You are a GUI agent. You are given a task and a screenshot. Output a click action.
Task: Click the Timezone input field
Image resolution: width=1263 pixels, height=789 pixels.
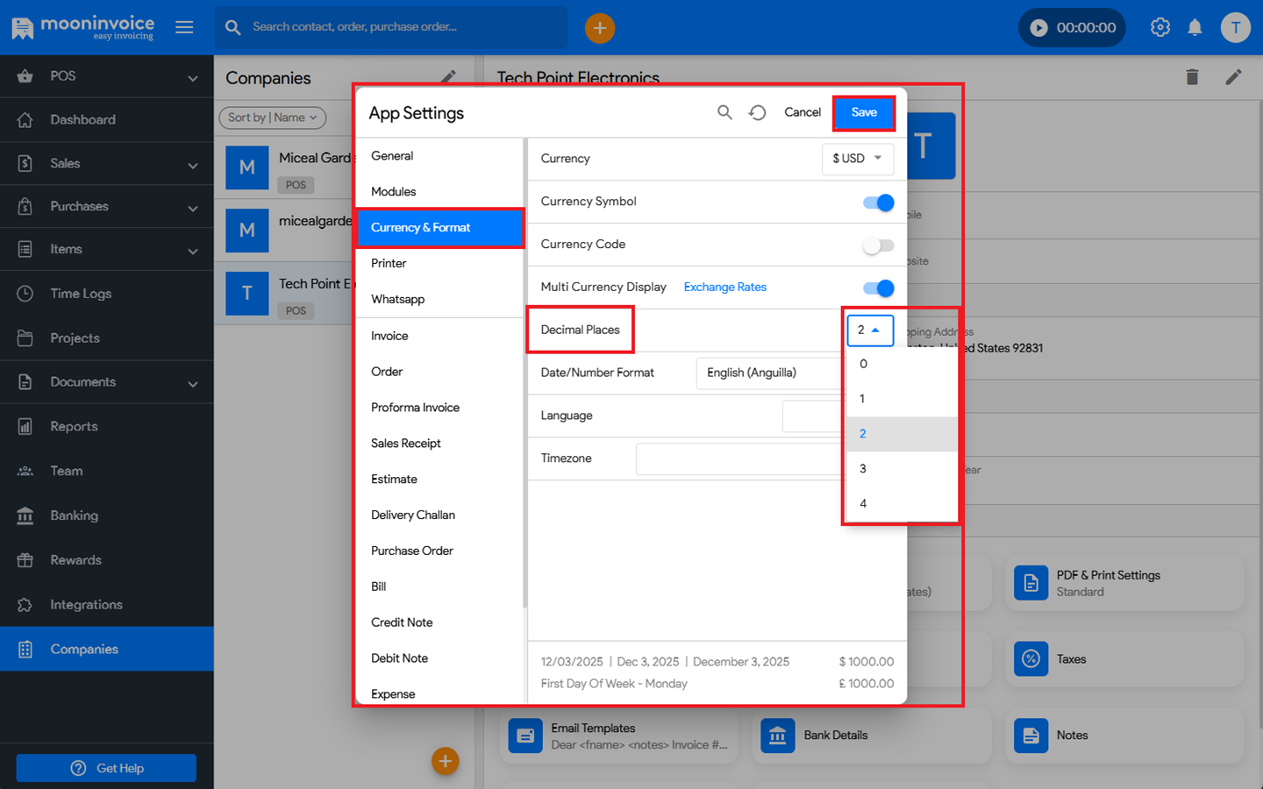point(739,458)
